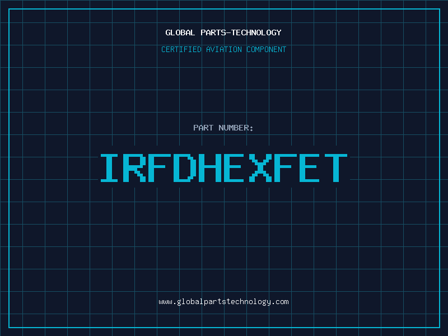This screenshot has height=336, width=448.
Task: Click the word PARTS in the heading
Action: click(x=213, y=32)
